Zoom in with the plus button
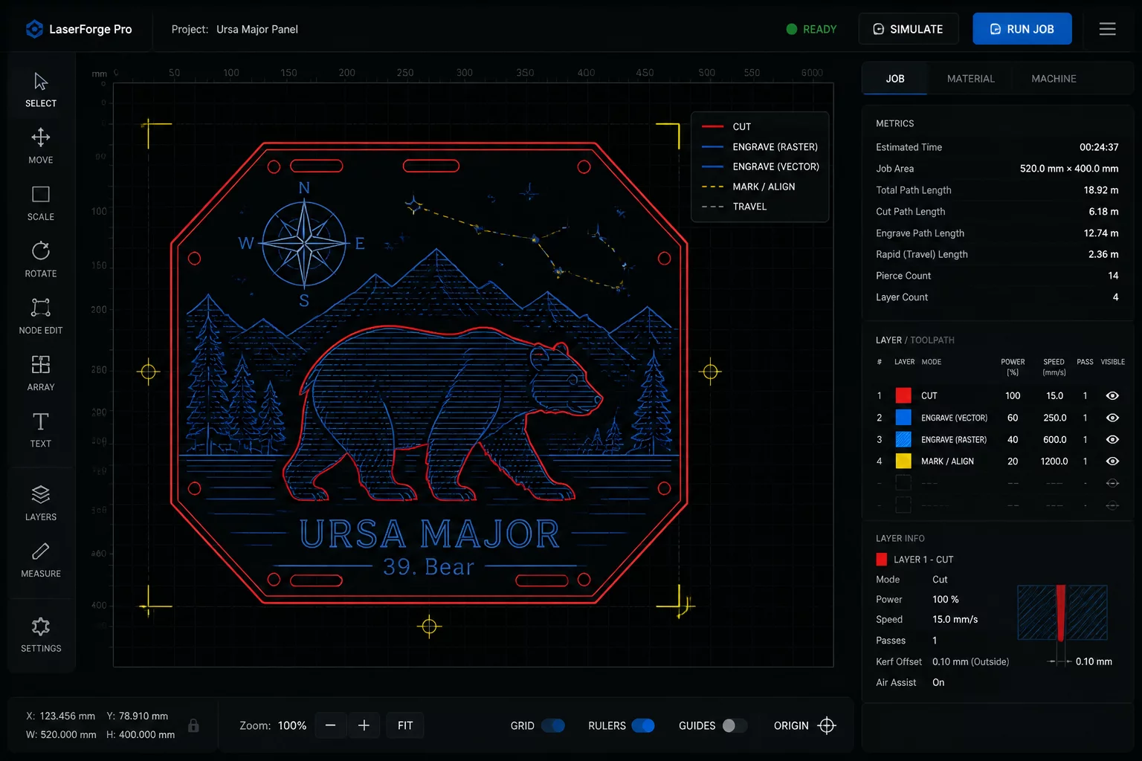 coord(364,725)
